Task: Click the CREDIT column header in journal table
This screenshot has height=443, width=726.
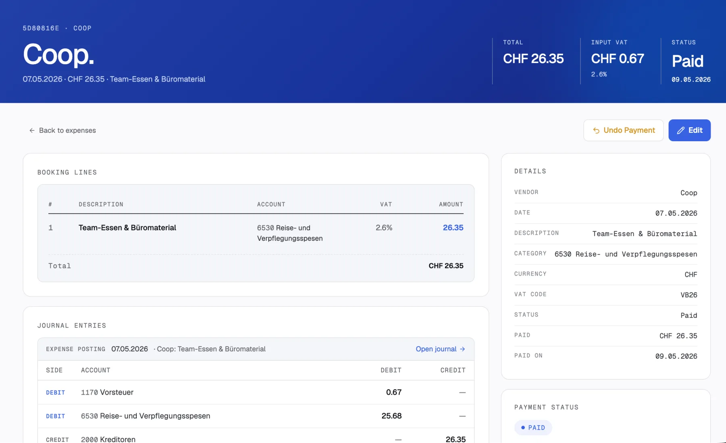Action: (x=453, y=370)
